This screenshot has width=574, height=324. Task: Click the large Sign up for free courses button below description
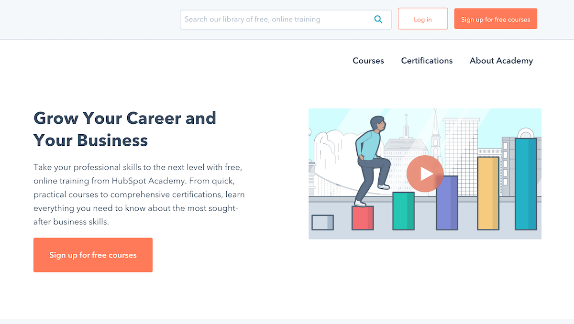pos(93,255)
